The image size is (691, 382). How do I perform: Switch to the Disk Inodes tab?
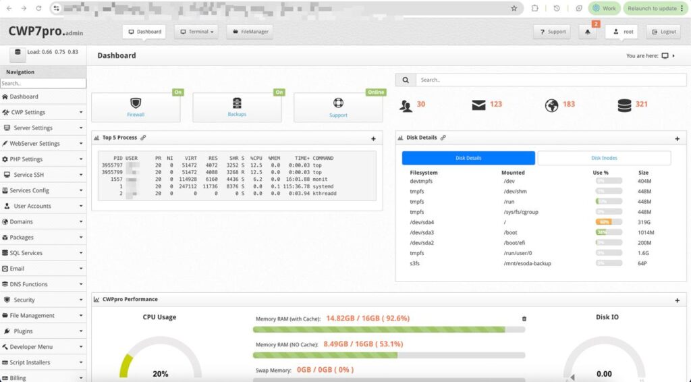point(604,158)
